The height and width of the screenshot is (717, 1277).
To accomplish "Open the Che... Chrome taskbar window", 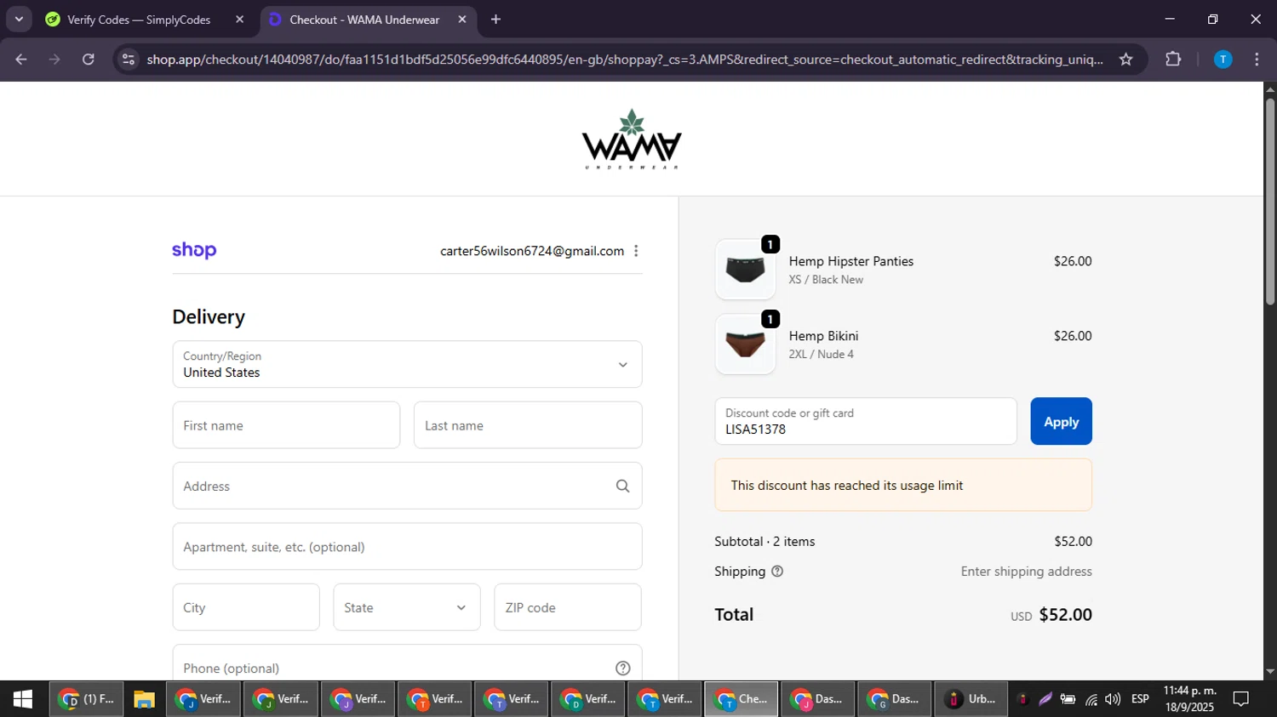I will coord(742,699).
